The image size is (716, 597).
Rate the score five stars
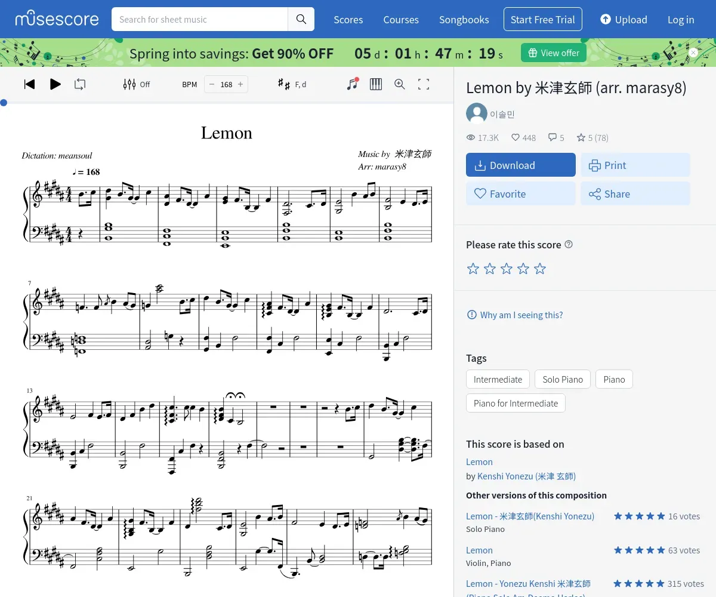click(540, 269)
